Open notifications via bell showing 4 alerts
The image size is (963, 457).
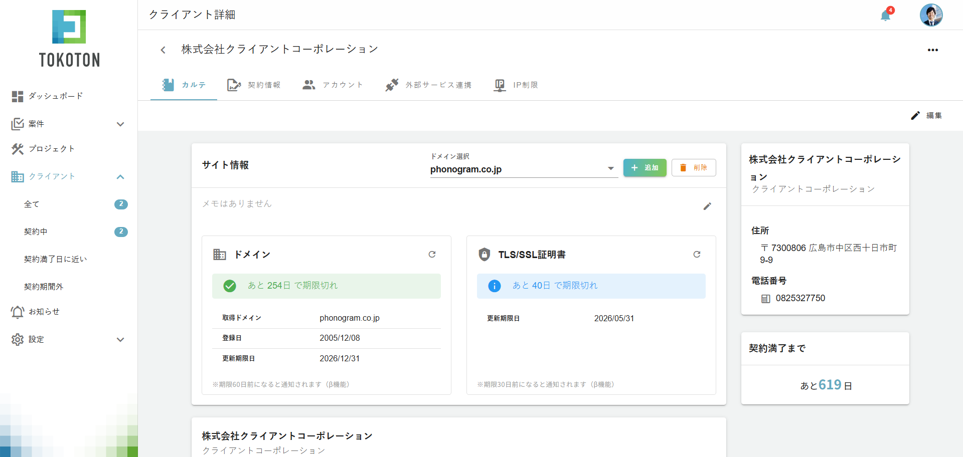pos(884,15)
